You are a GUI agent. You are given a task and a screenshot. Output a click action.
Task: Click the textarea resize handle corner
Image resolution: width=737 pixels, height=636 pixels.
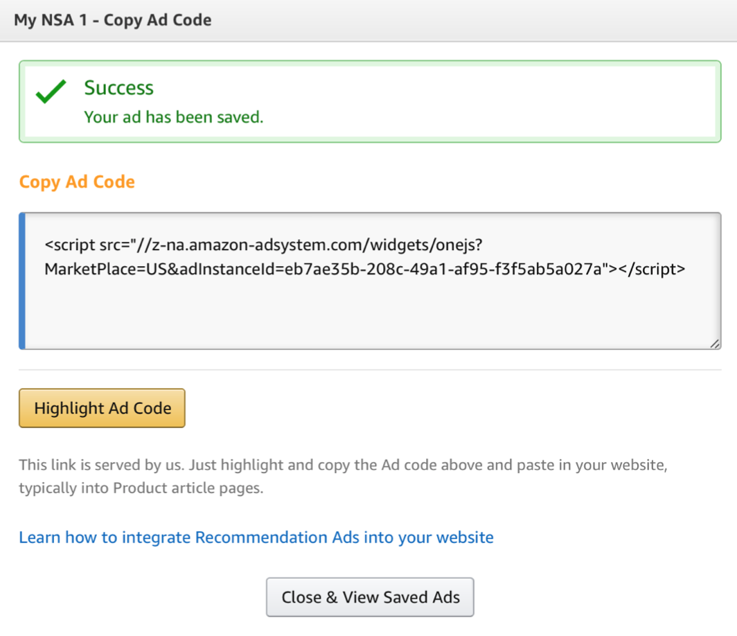(714, 343)
